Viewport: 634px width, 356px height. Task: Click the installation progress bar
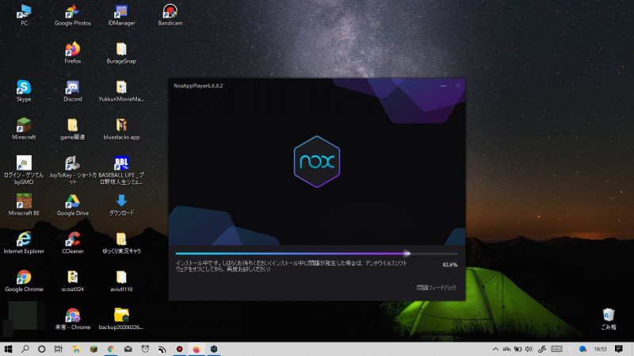point(316,254)
